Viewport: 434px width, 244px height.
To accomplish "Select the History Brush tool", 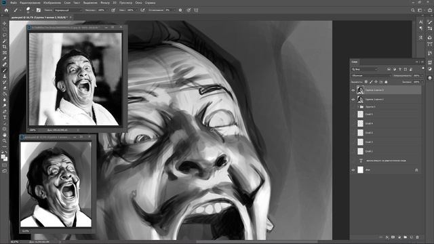I will pyautogui.click(x=5, y=82).
